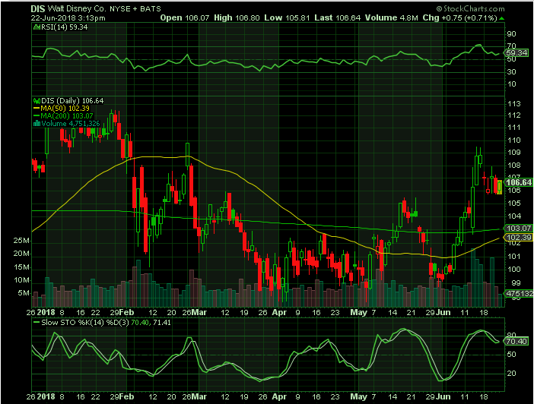Click the Walt Disney Co. company name

pos(78,9)
